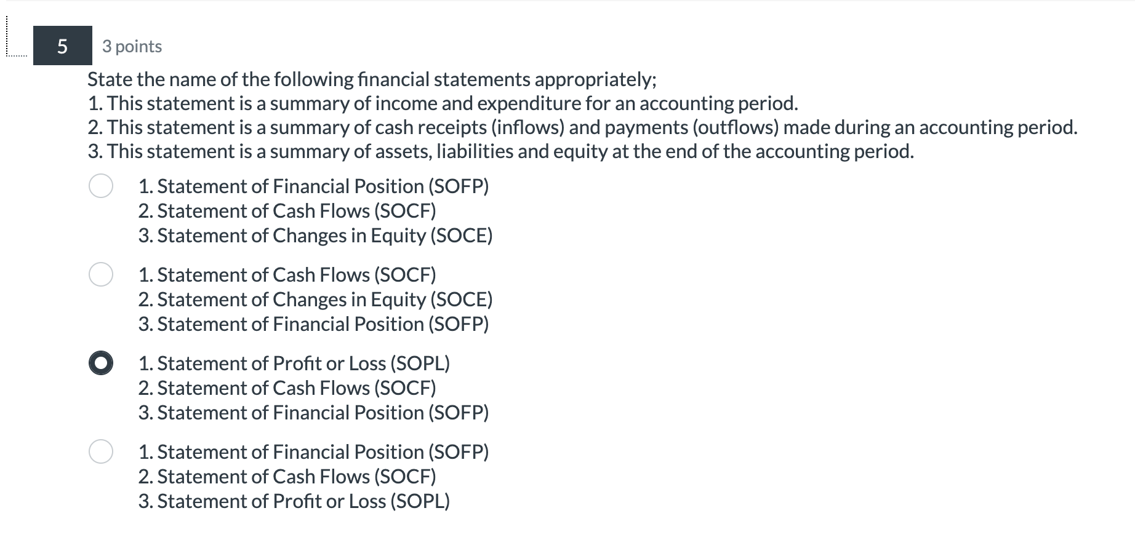Click the second answer group's option list
The image size is (1135, 540).
click(x=313, y=300)
